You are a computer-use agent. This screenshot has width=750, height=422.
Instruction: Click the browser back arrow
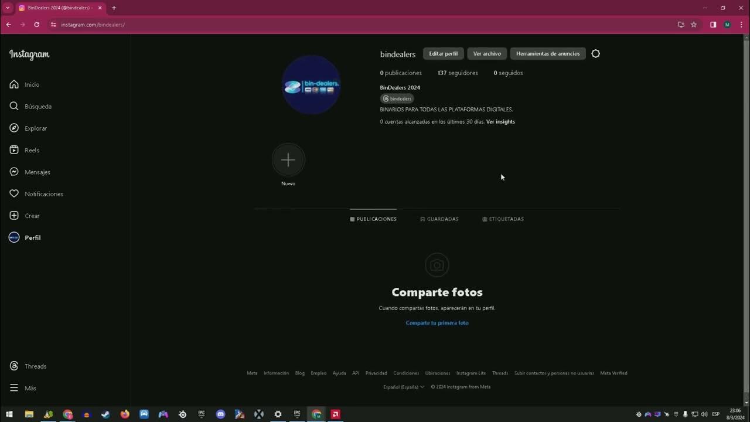pos(8,25)
